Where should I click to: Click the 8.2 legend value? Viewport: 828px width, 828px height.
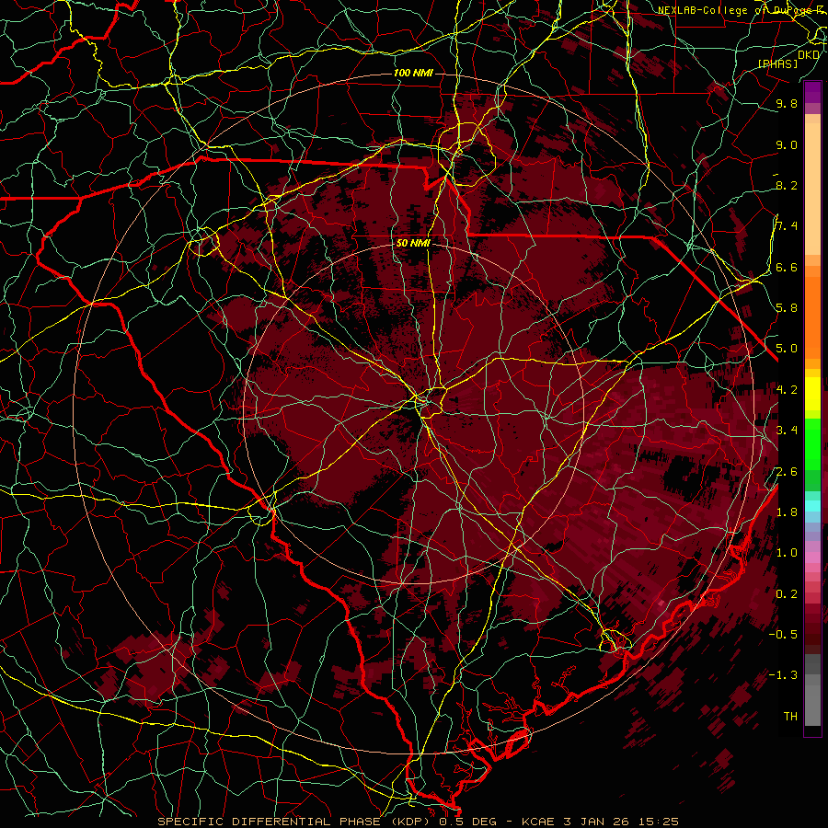click(787, 185)
